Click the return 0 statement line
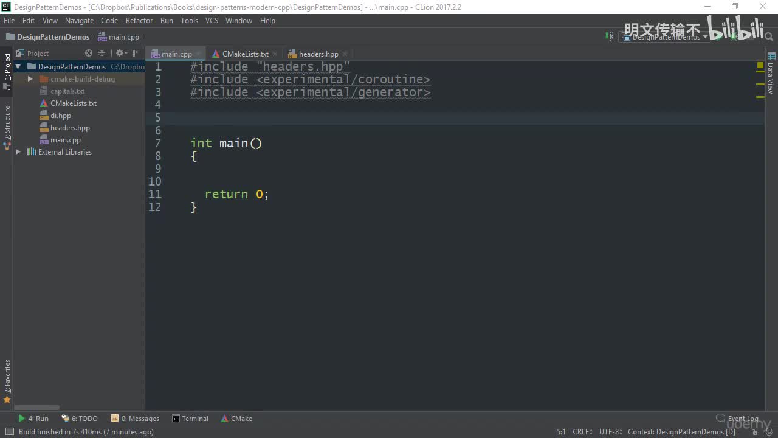 [236, 194]
